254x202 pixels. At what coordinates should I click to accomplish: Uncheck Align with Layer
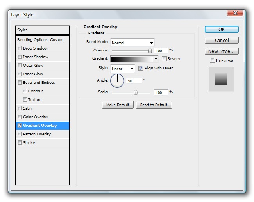(141, 68)
